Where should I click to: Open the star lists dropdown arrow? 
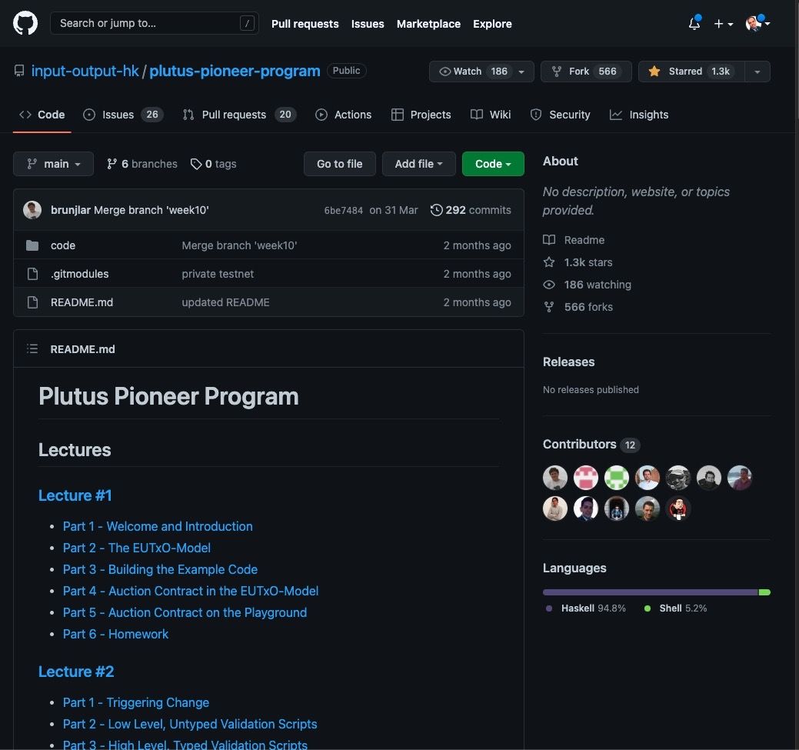pos(757,72)
